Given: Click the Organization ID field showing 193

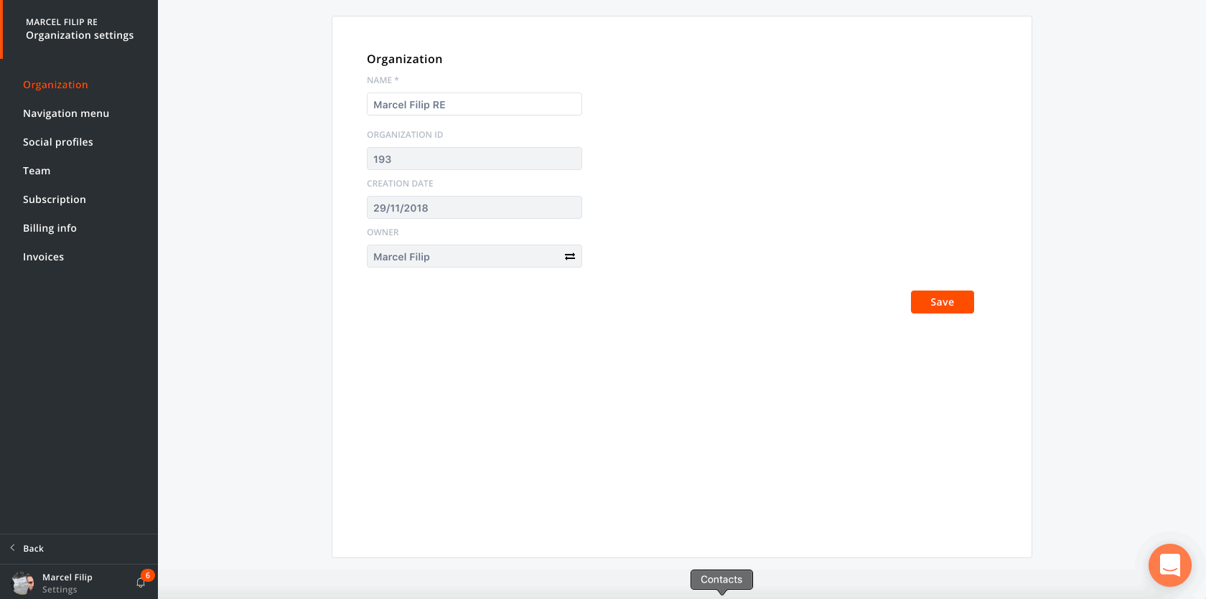Looking at the screenshot, I should click(x=474, y=159).
